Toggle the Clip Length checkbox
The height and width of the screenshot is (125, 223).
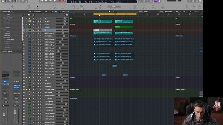(11, 37)
